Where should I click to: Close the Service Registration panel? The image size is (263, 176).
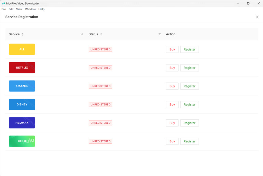click(257, 17)
